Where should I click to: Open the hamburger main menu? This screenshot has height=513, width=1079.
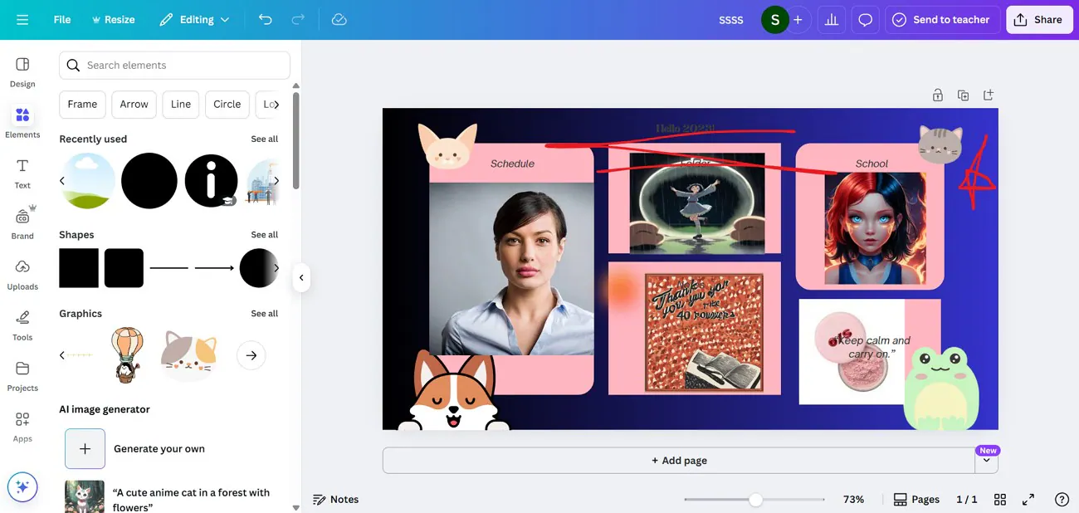tap(22, 19)
